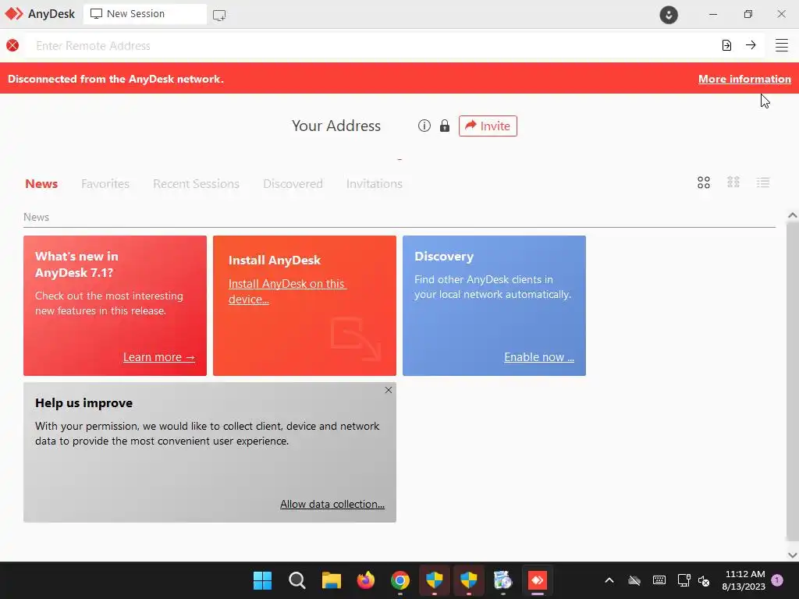
Task: Open the profile dropdown circle icon
Action: [669, 14]
